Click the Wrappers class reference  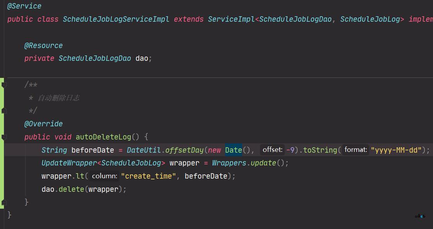click(x=229, y=163)
